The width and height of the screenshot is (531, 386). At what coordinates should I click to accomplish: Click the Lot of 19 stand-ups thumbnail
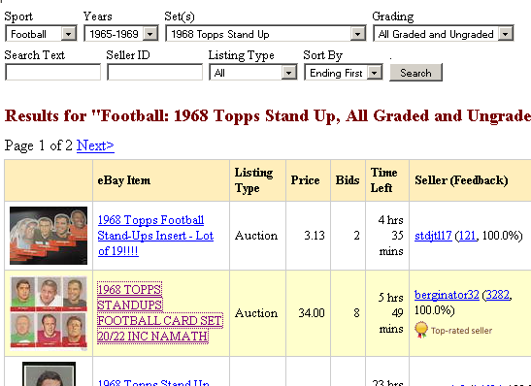49,236
